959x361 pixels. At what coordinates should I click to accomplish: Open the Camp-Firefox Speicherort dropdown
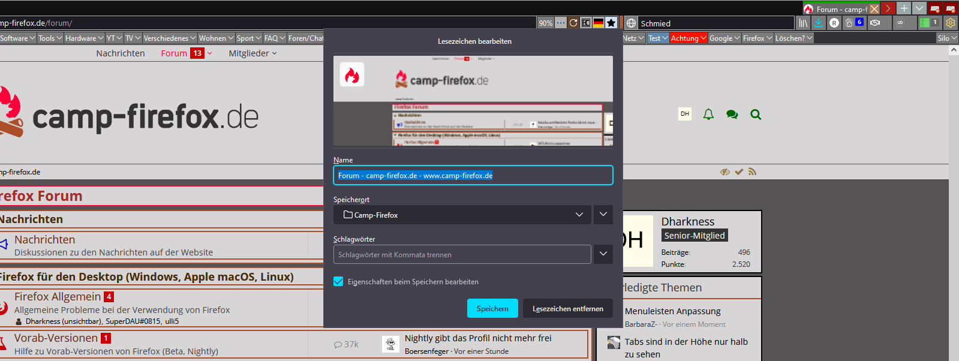[x=461, y=215]
